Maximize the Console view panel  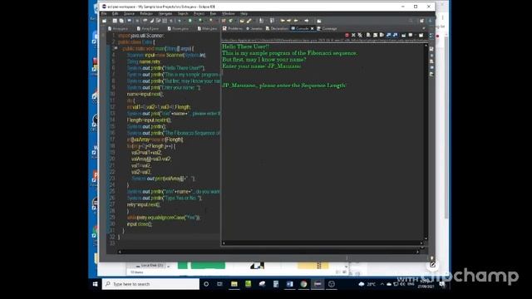424,28
